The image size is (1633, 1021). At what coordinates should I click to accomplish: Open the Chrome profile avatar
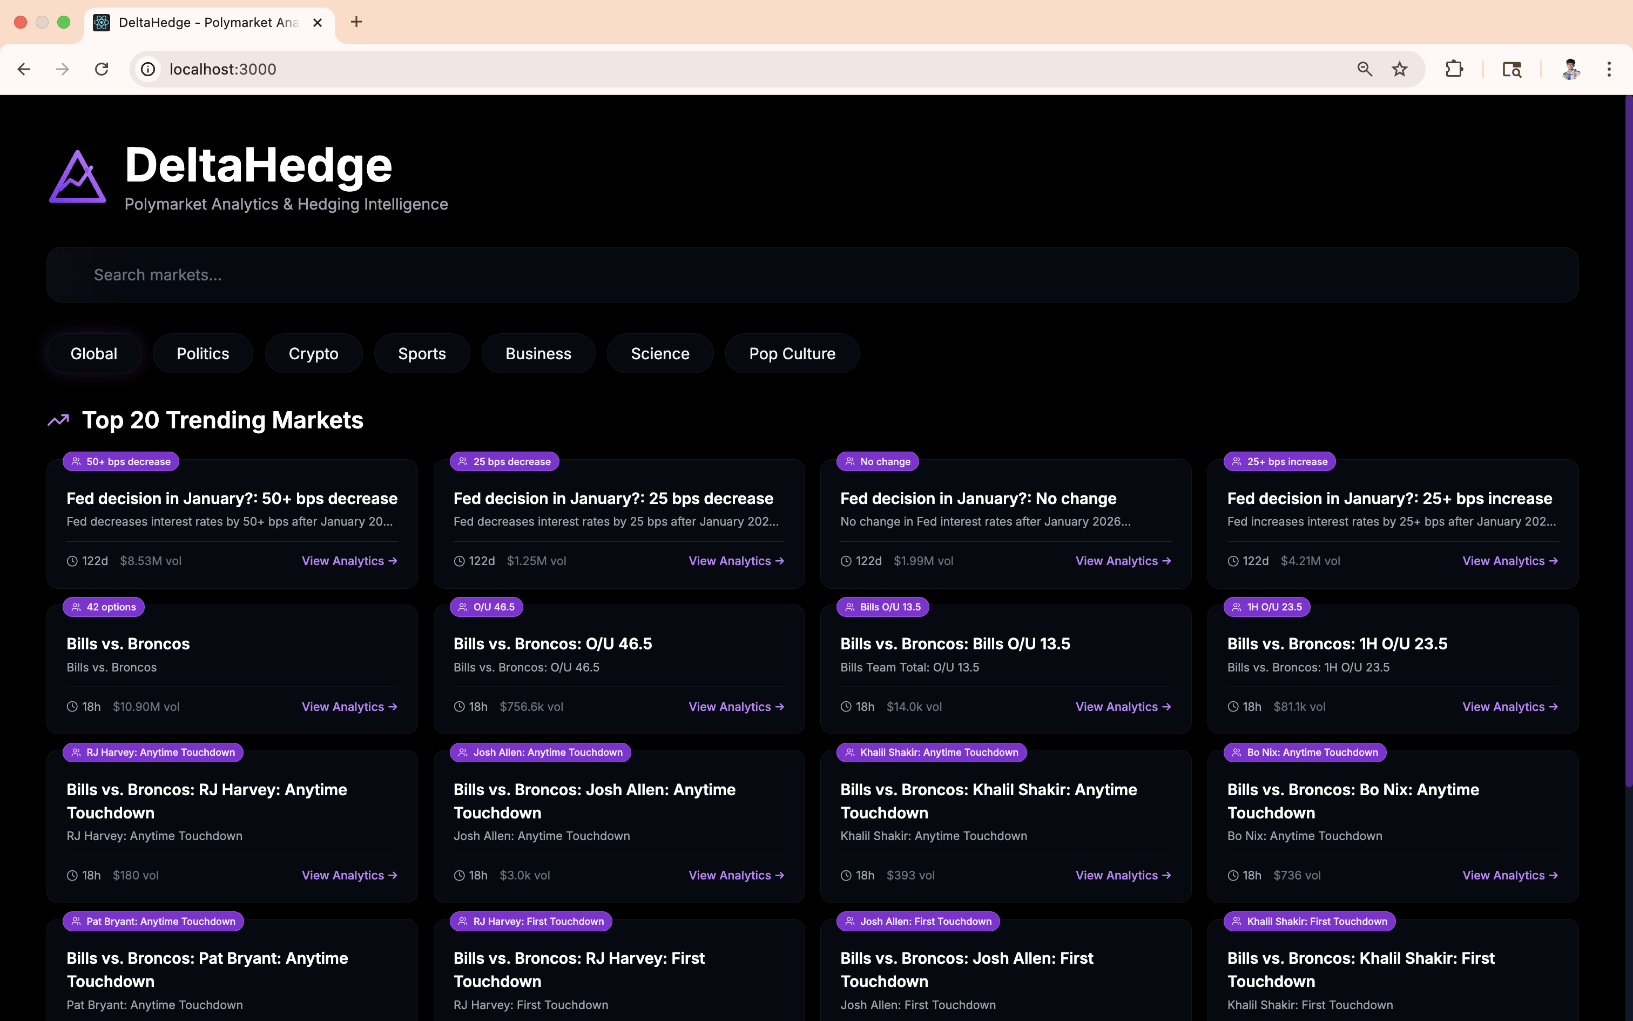(1570, 69)
